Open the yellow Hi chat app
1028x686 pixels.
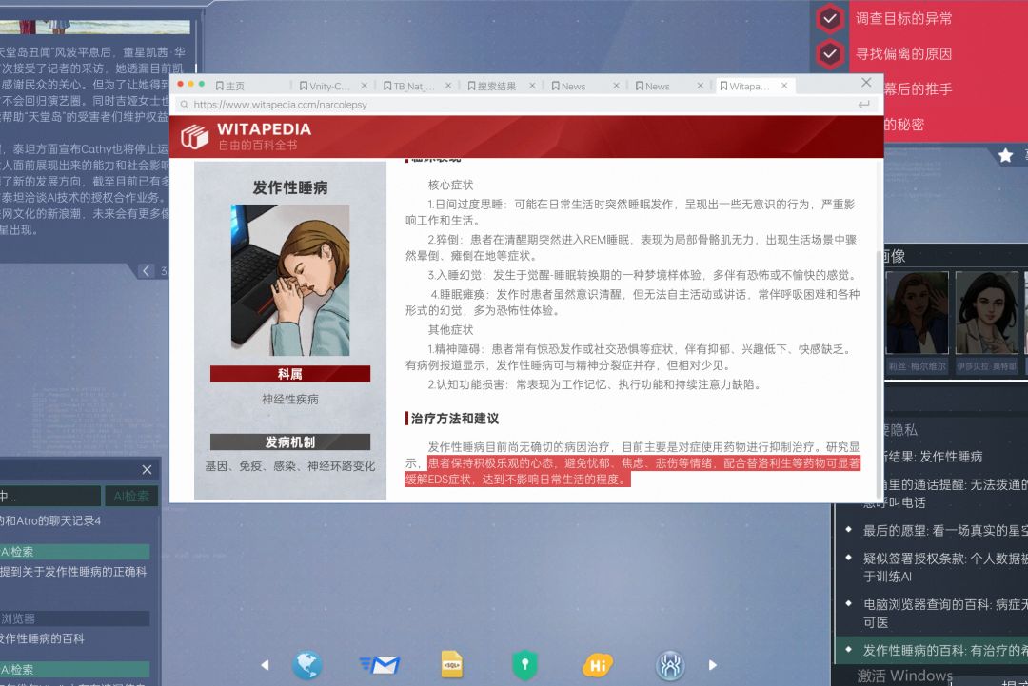click(598, 664)
